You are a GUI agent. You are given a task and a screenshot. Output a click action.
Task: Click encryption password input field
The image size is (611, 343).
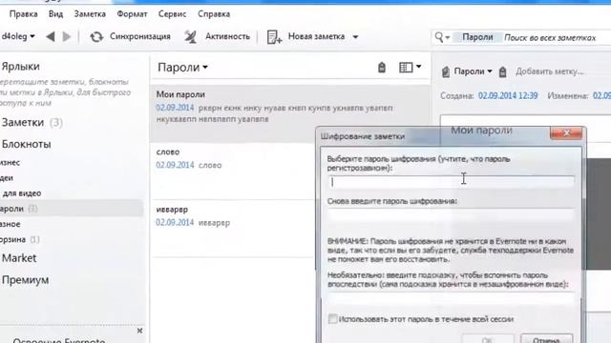[x=451, y=182]
